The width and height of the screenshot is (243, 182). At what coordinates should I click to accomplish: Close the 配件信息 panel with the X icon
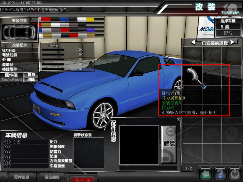tap(178, 119)
